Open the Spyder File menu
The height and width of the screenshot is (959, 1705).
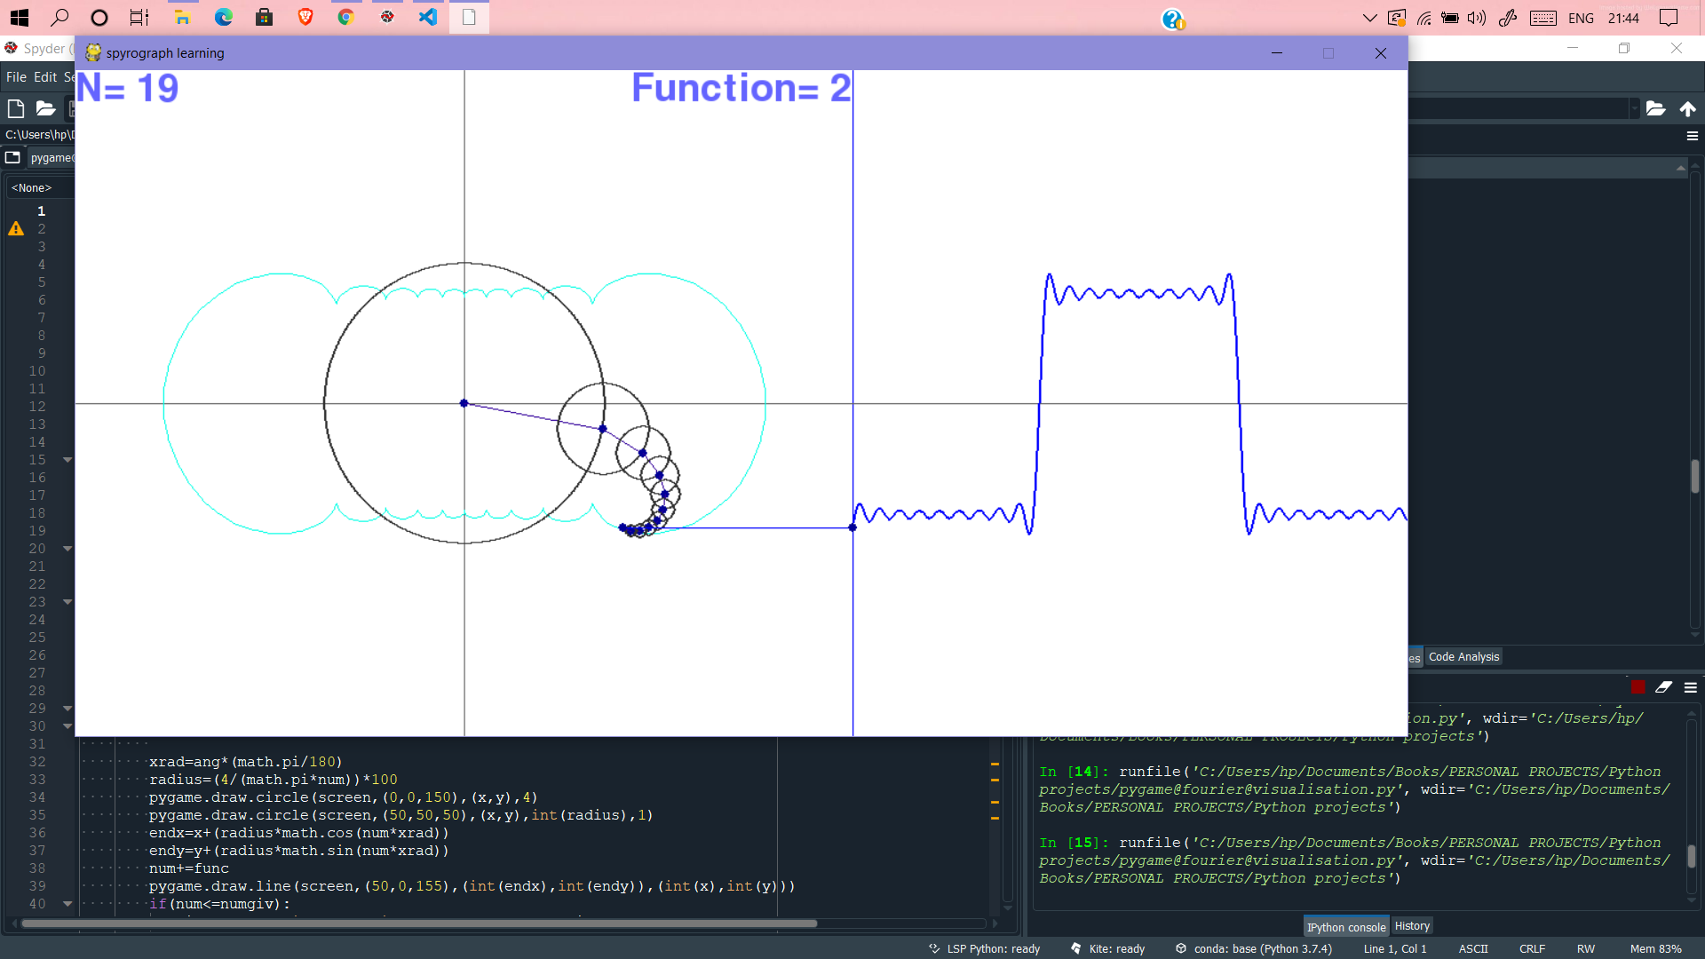[x=16, y=77]
